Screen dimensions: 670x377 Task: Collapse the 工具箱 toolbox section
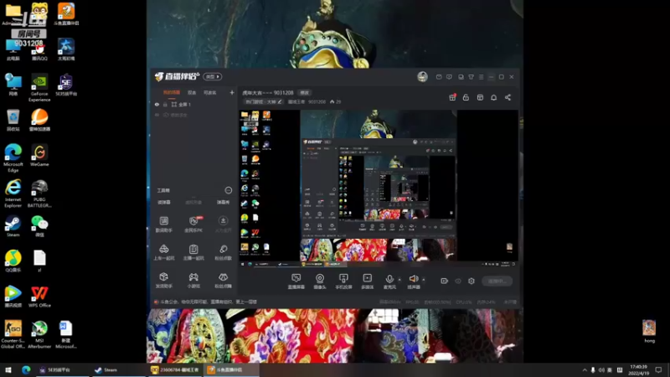[229, 190]
